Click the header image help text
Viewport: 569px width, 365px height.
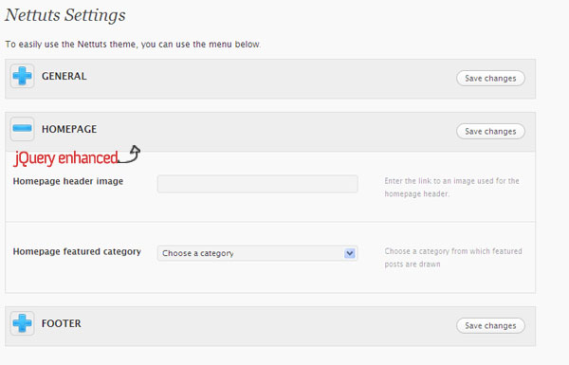pos(451,187)
